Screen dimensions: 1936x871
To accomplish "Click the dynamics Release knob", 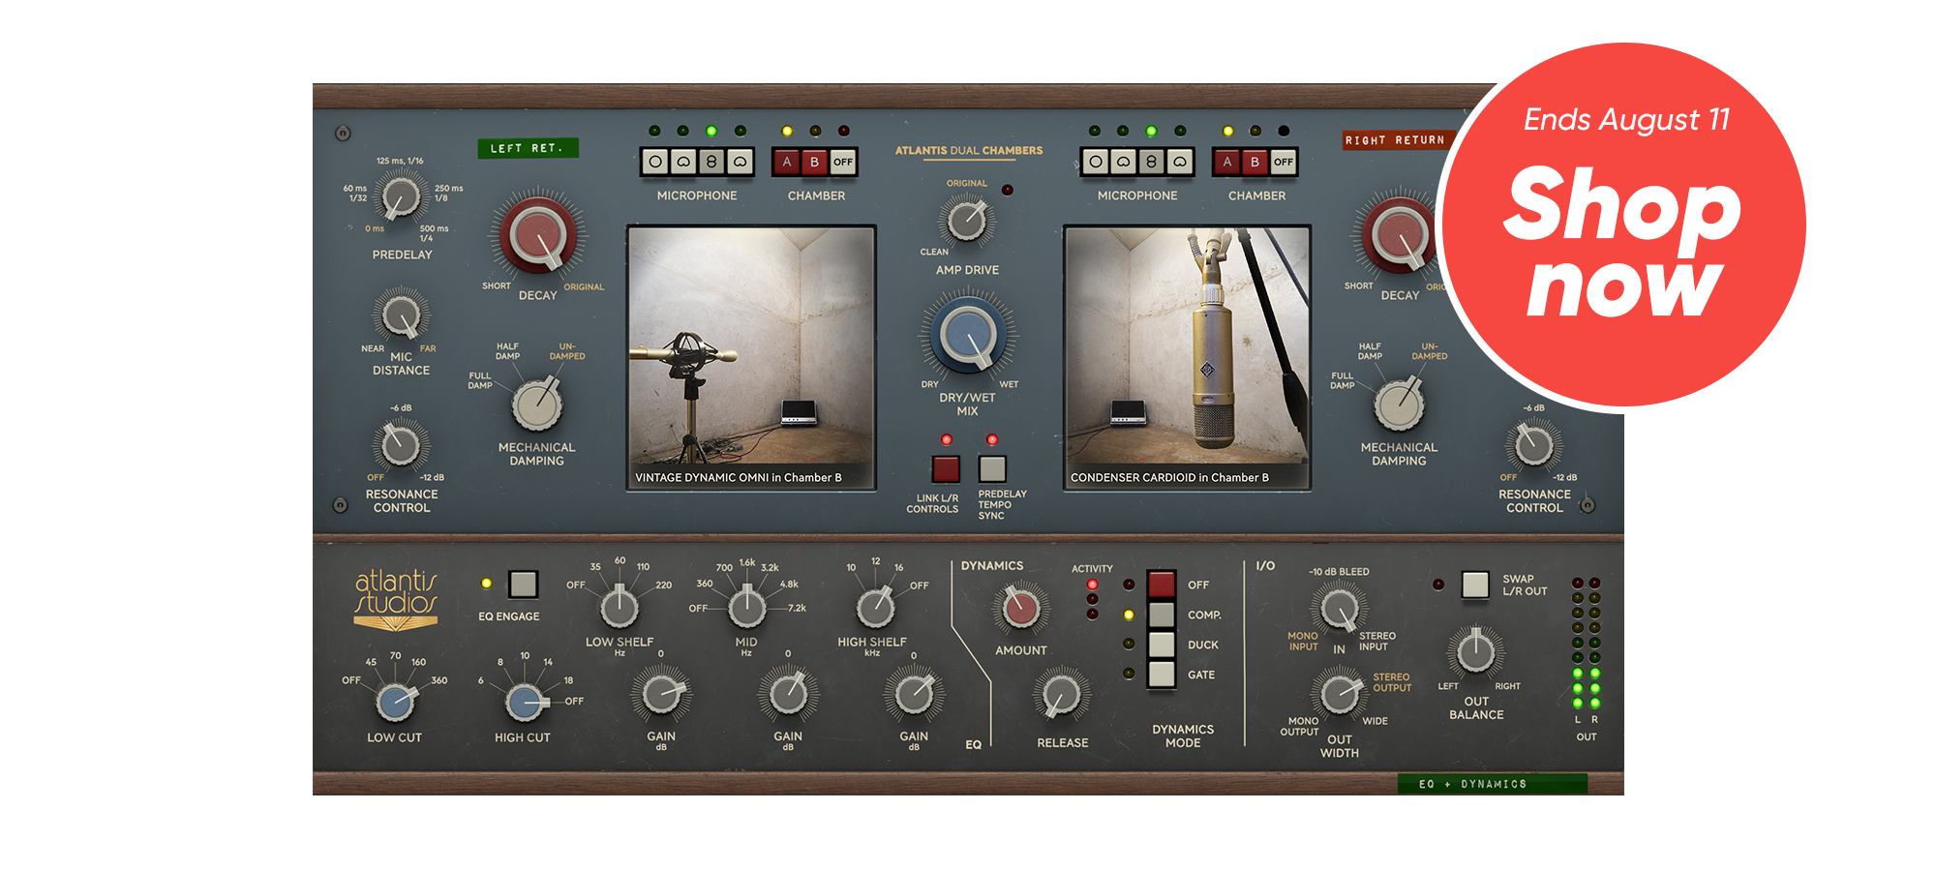I will (1062, 695).
